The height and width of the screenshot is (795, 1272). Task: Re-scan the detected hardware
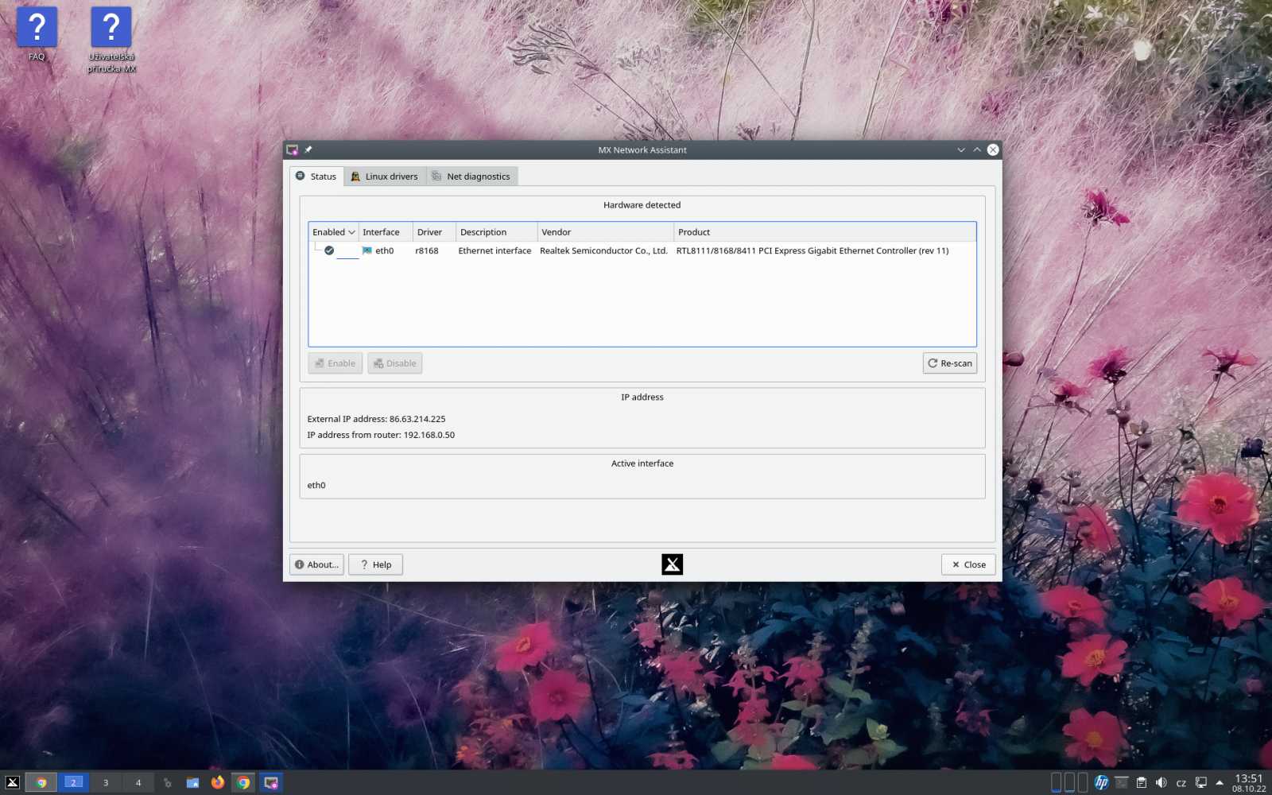[x=950, y=363]
